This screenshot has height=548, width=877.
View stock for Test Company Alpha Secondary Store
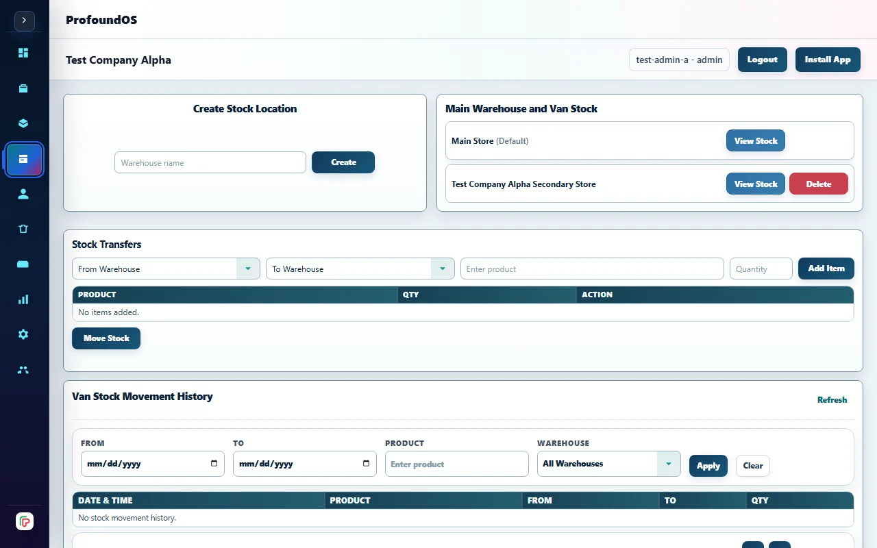[x=756, y=184]
